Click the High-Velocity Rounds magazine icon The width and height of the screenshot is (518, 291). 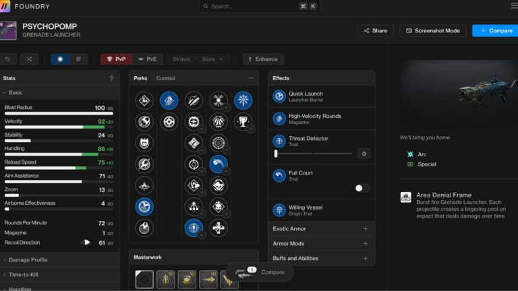click(x=279, y=119)
